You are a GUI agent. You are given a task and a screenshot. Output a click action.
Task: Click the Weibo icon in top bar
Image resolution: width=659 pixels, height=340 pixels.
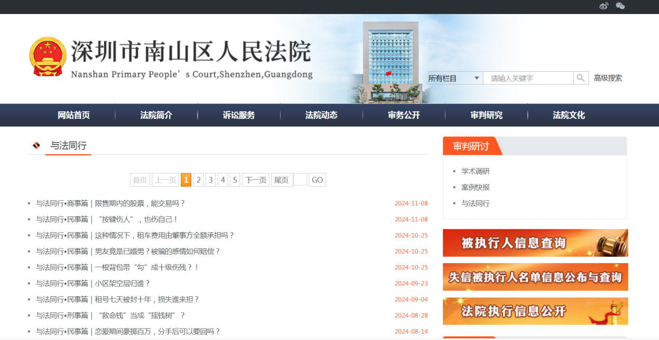click(x=603, y=6)
